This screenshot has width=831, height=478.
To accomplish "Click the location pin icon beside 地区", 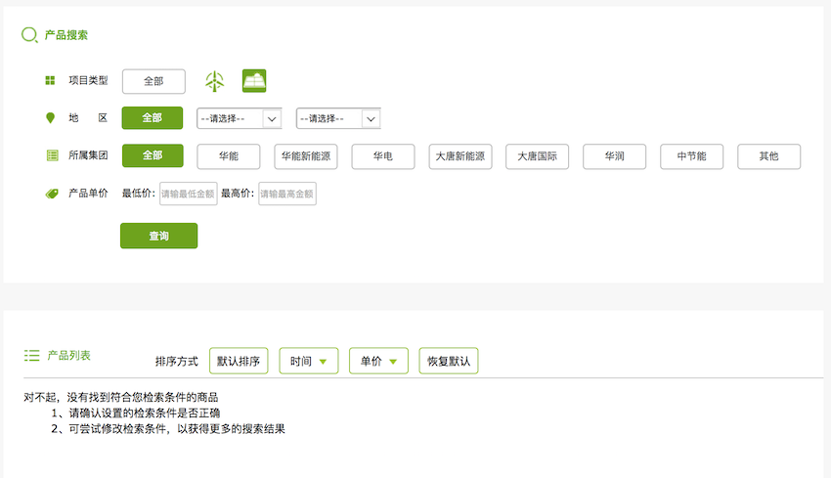I will pyautogui.click(x=50, y=117).
